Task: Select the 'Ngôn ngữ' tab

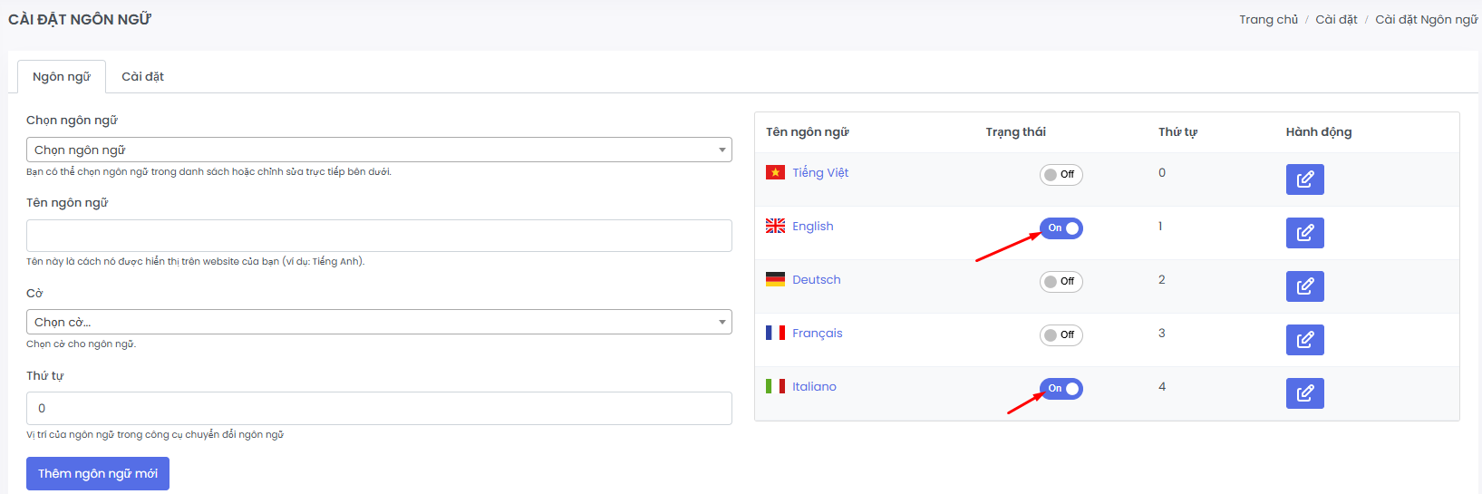Action: 62,77
